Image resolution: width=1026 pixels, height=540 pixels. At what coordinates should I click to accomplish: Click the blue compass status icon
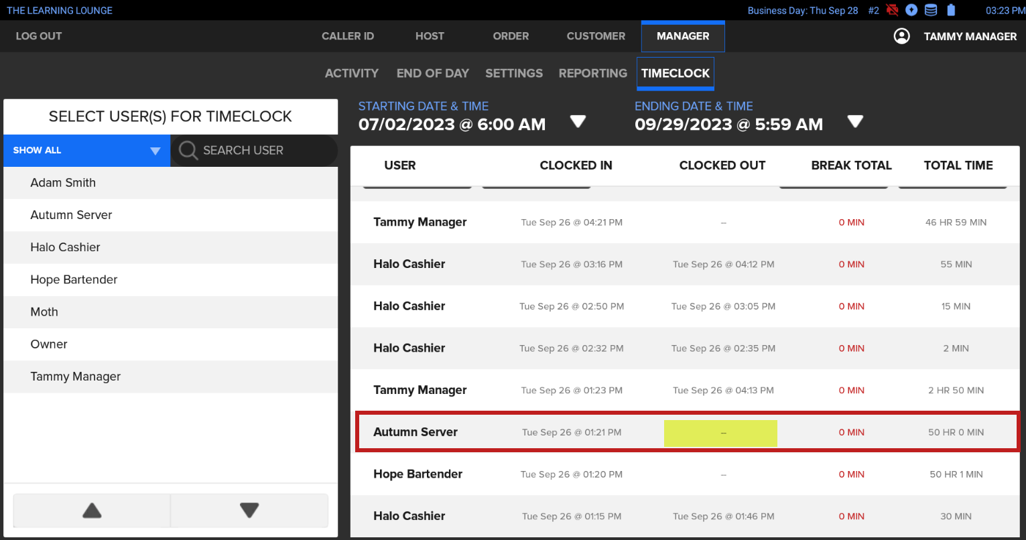(x=911, y=10)
